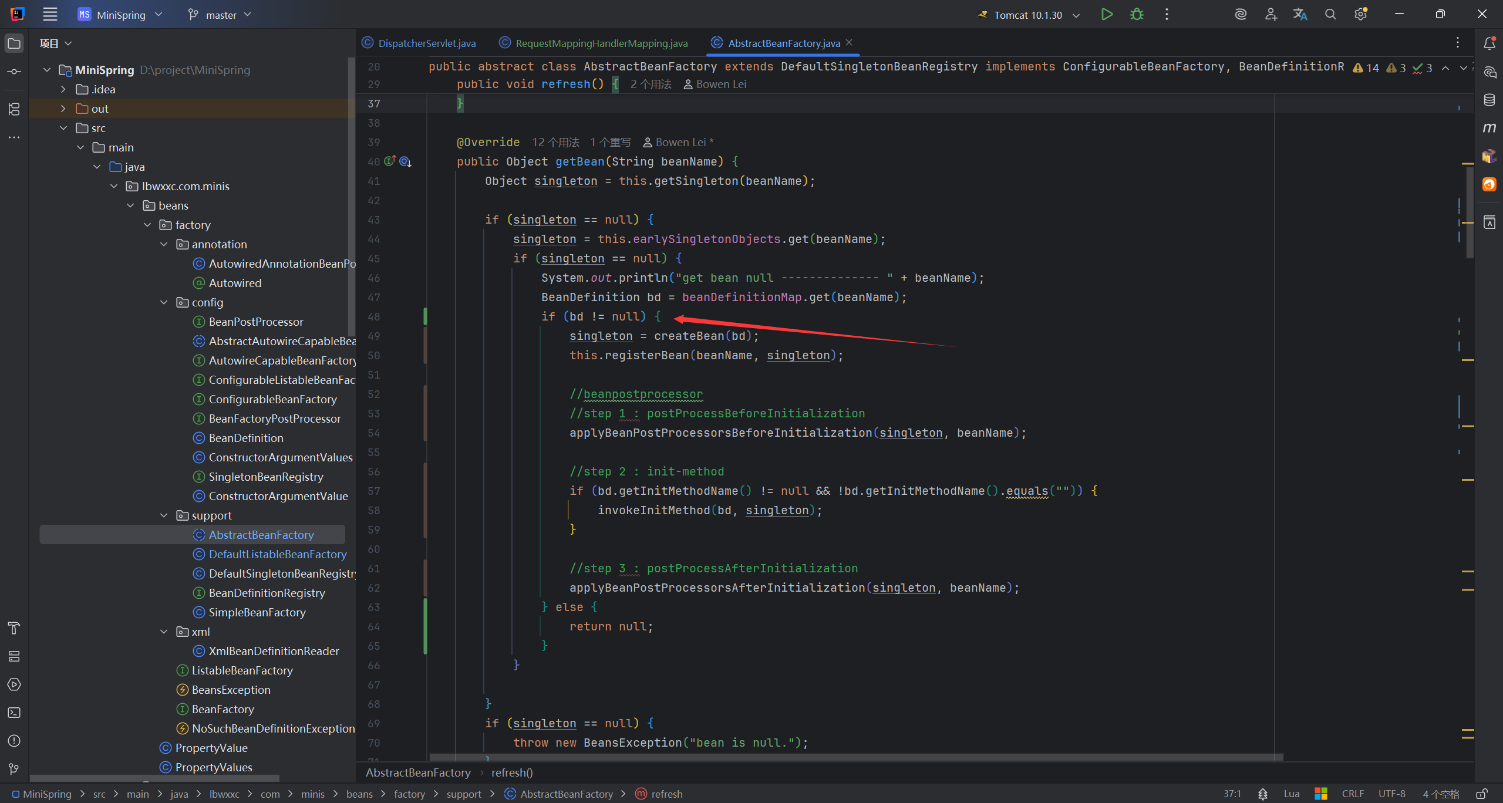Select DefaultListableBeanFactory in the project tree
This screenshot has width=1503, height=803.
[x=278, y=554]
